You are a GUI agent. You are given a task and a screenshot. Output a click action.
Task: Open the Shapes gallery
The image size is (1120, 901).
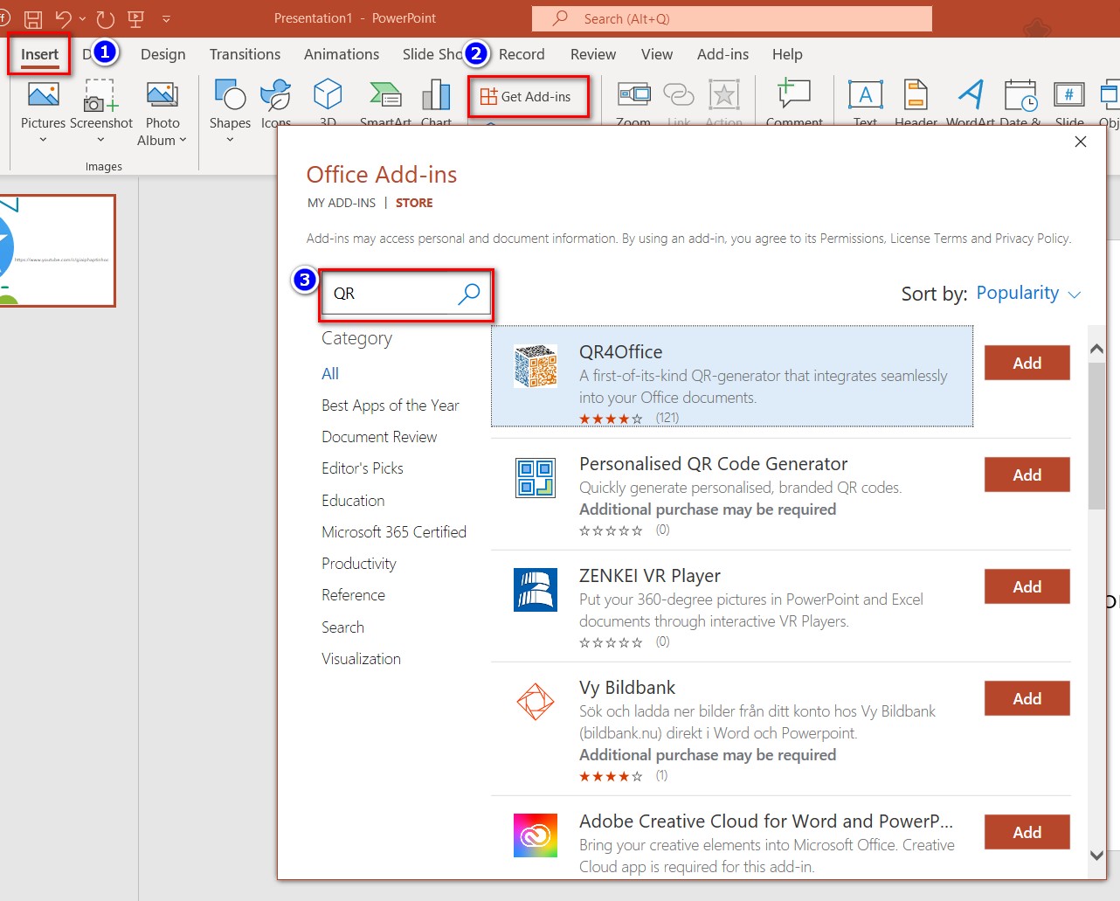point(230,95)
